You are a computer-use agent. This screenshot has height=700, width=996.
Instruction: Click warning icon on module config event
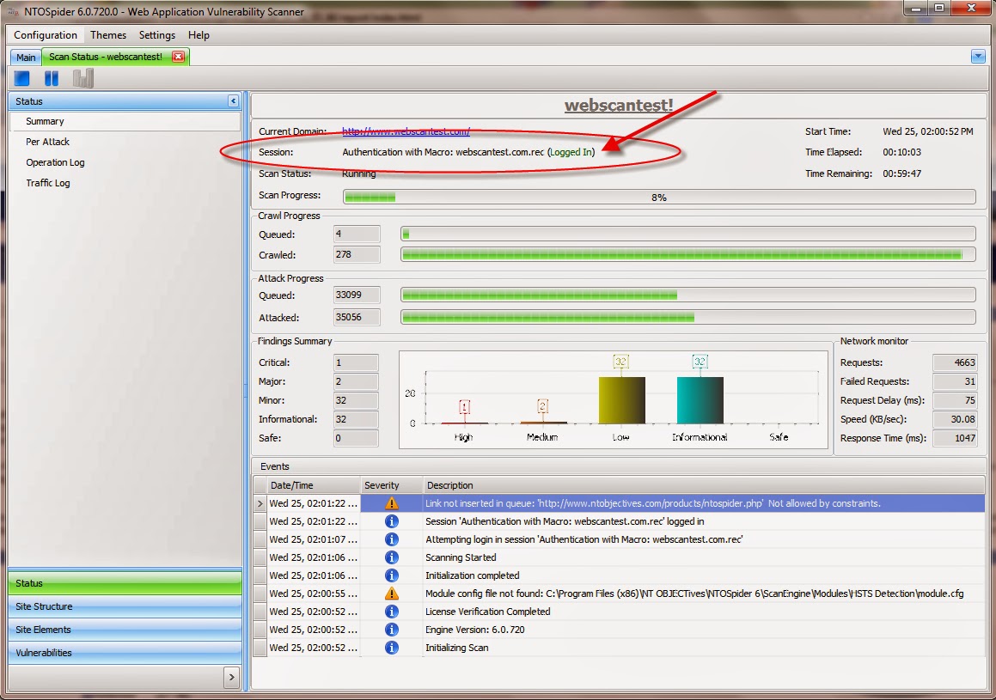392,593
